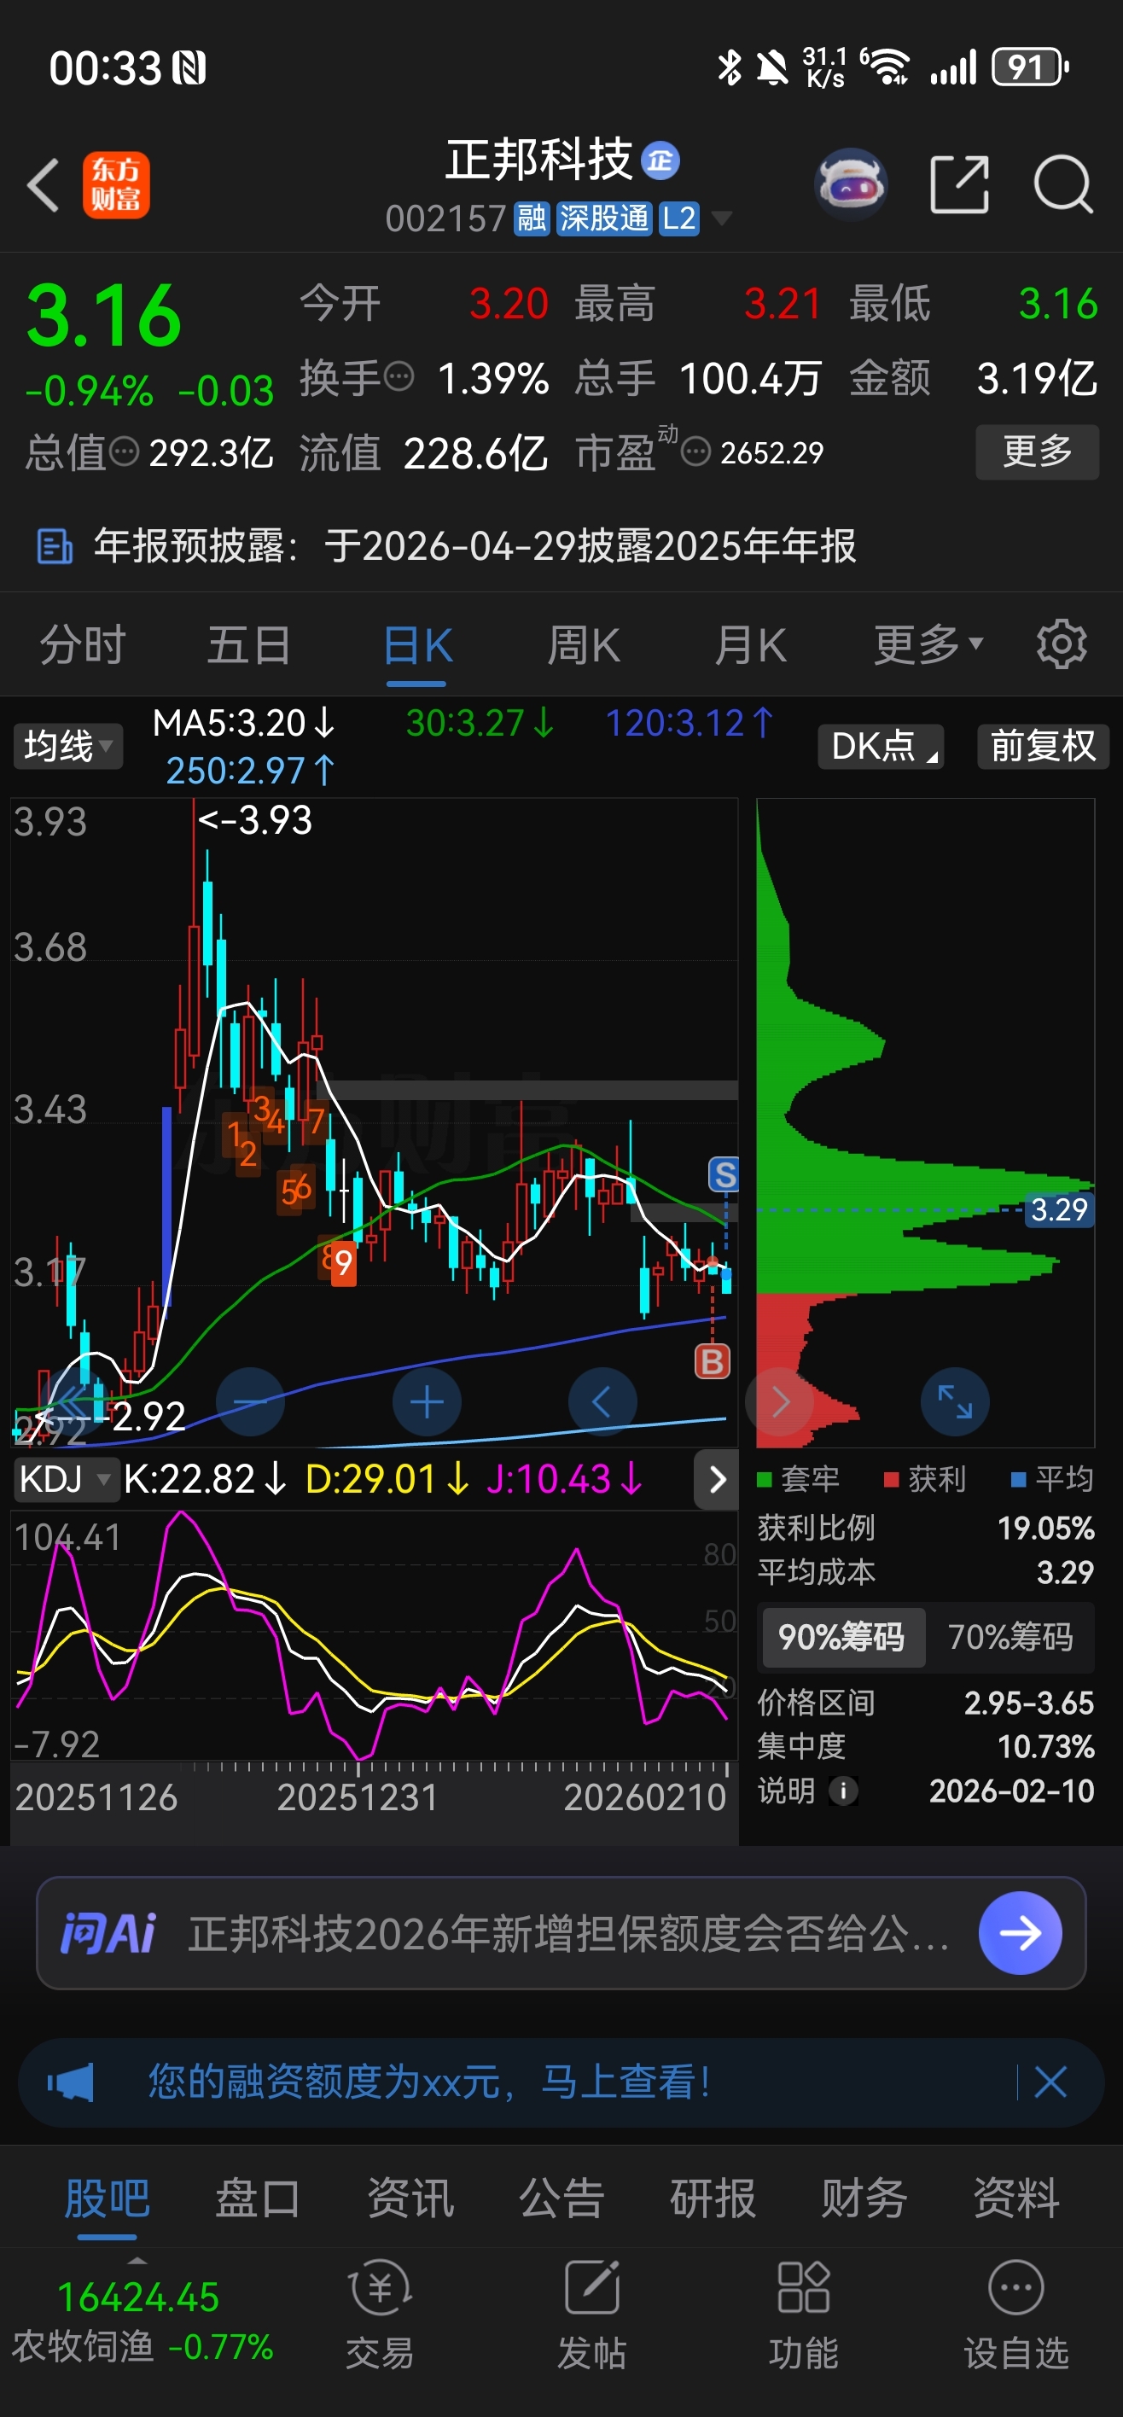Expand KDJ panel chevron
This screenshot has width=1123, height=2417.
click(717, 1480)
